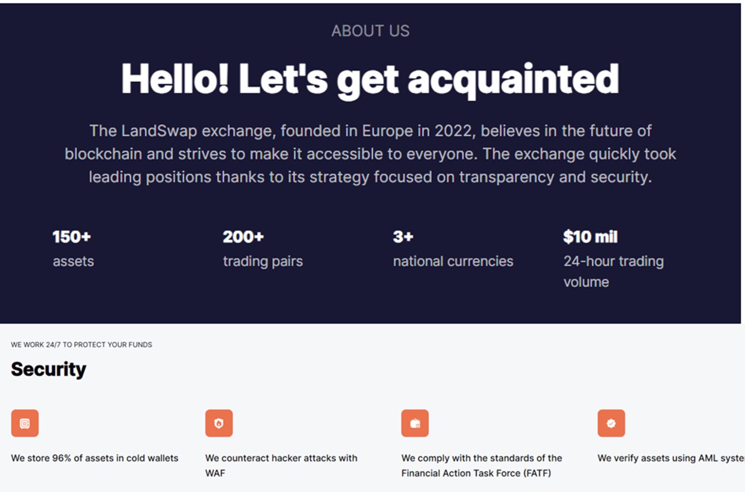Click the AML verified badge icon

click(x=611, y=423)
